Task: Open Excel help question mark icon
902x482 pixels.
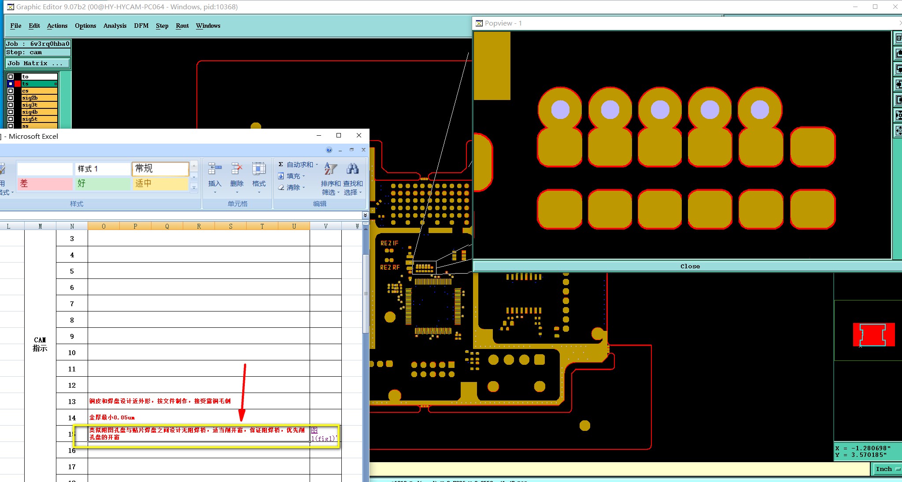Action: click(x=329, y=150)
